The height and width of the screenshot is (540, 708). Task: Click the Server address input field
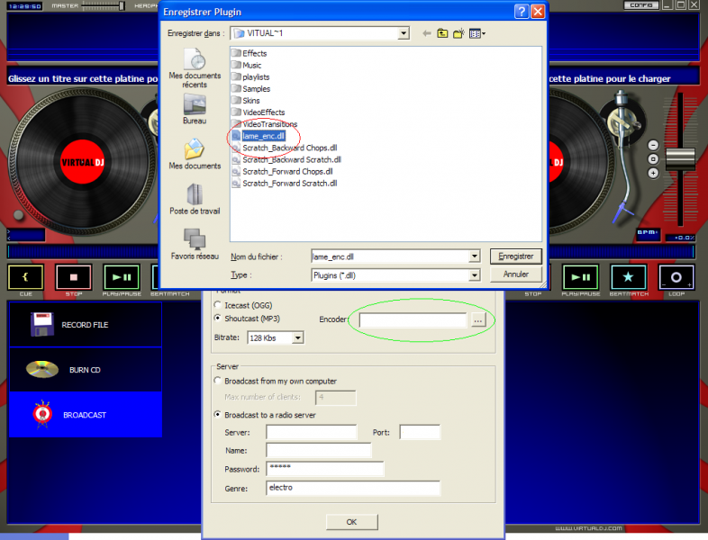[312, 433]
